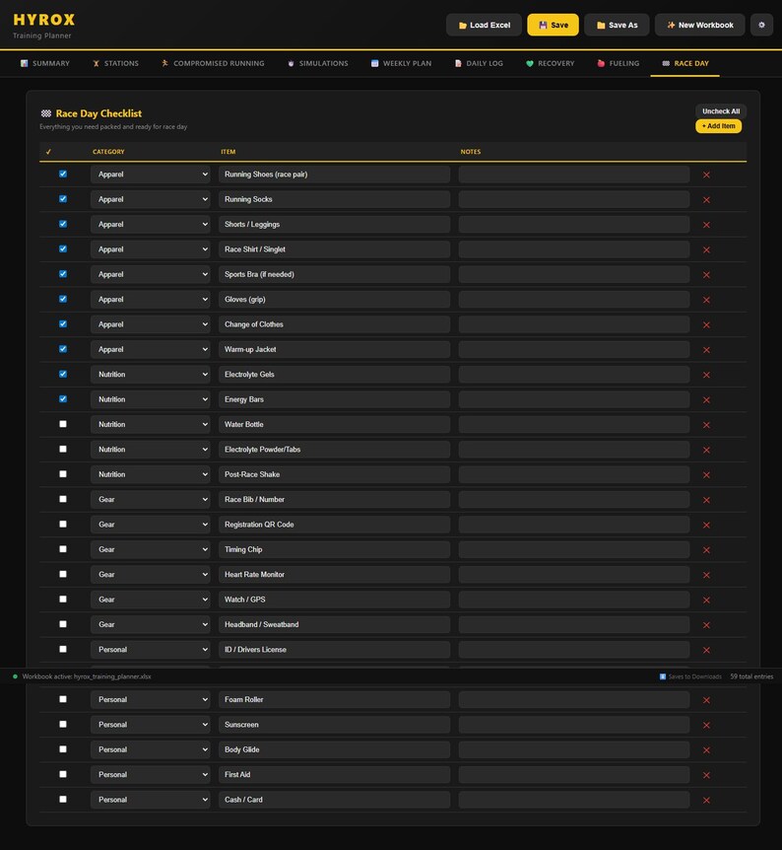Screen dimensions: 782x850
Task: Open the Daily Log tab
Action: (x=479, y=63)
